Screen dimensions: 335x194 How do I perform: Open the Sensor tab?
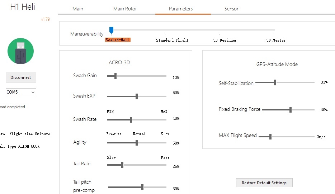pyautogui.click(x=231, y=9)
